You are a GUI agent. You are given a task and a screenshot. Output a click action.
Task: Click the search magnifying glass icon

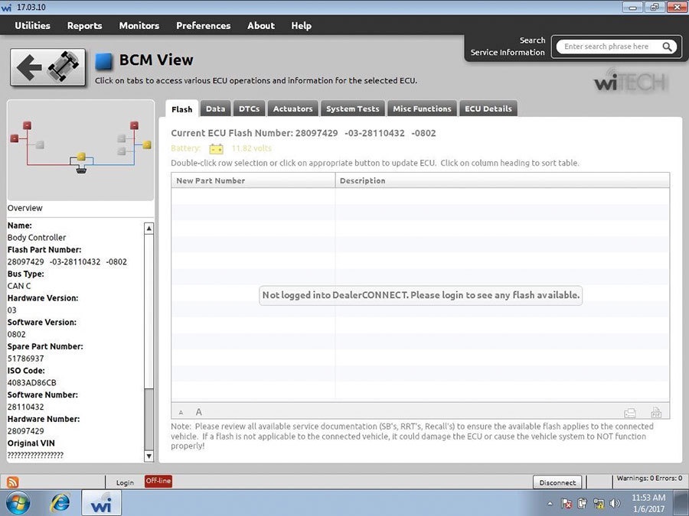click(x=668, y=47)
